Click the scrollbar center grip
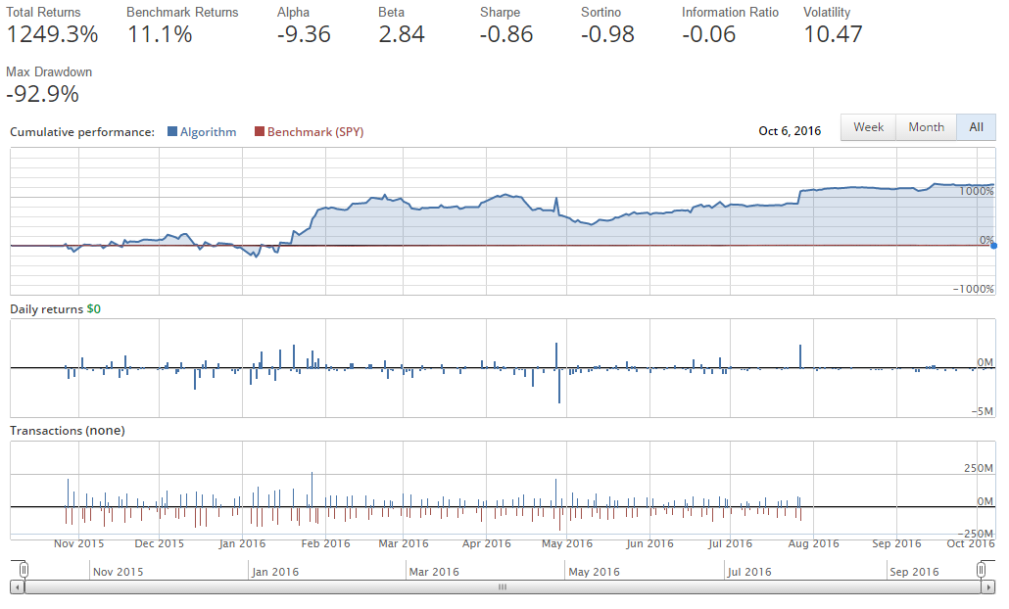The image size is (1009, 609). click(503, 586)
